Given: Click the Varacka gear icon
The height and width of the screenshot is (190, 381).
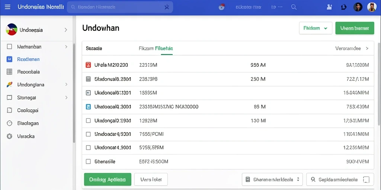Looking at the screenshot, I should (9, 136).
